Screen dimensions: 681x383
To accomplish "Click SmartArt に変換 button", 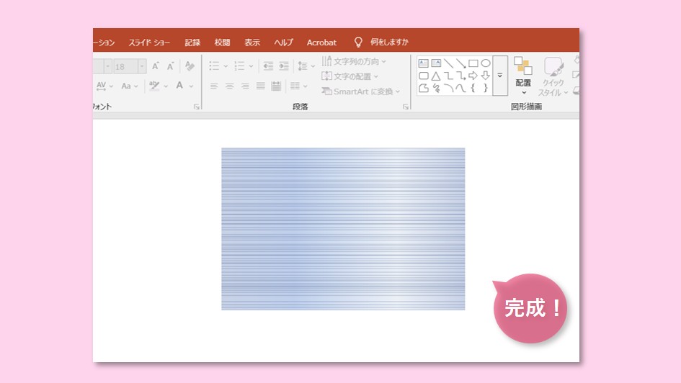I will pyautogui.click(x=360, y=91).
